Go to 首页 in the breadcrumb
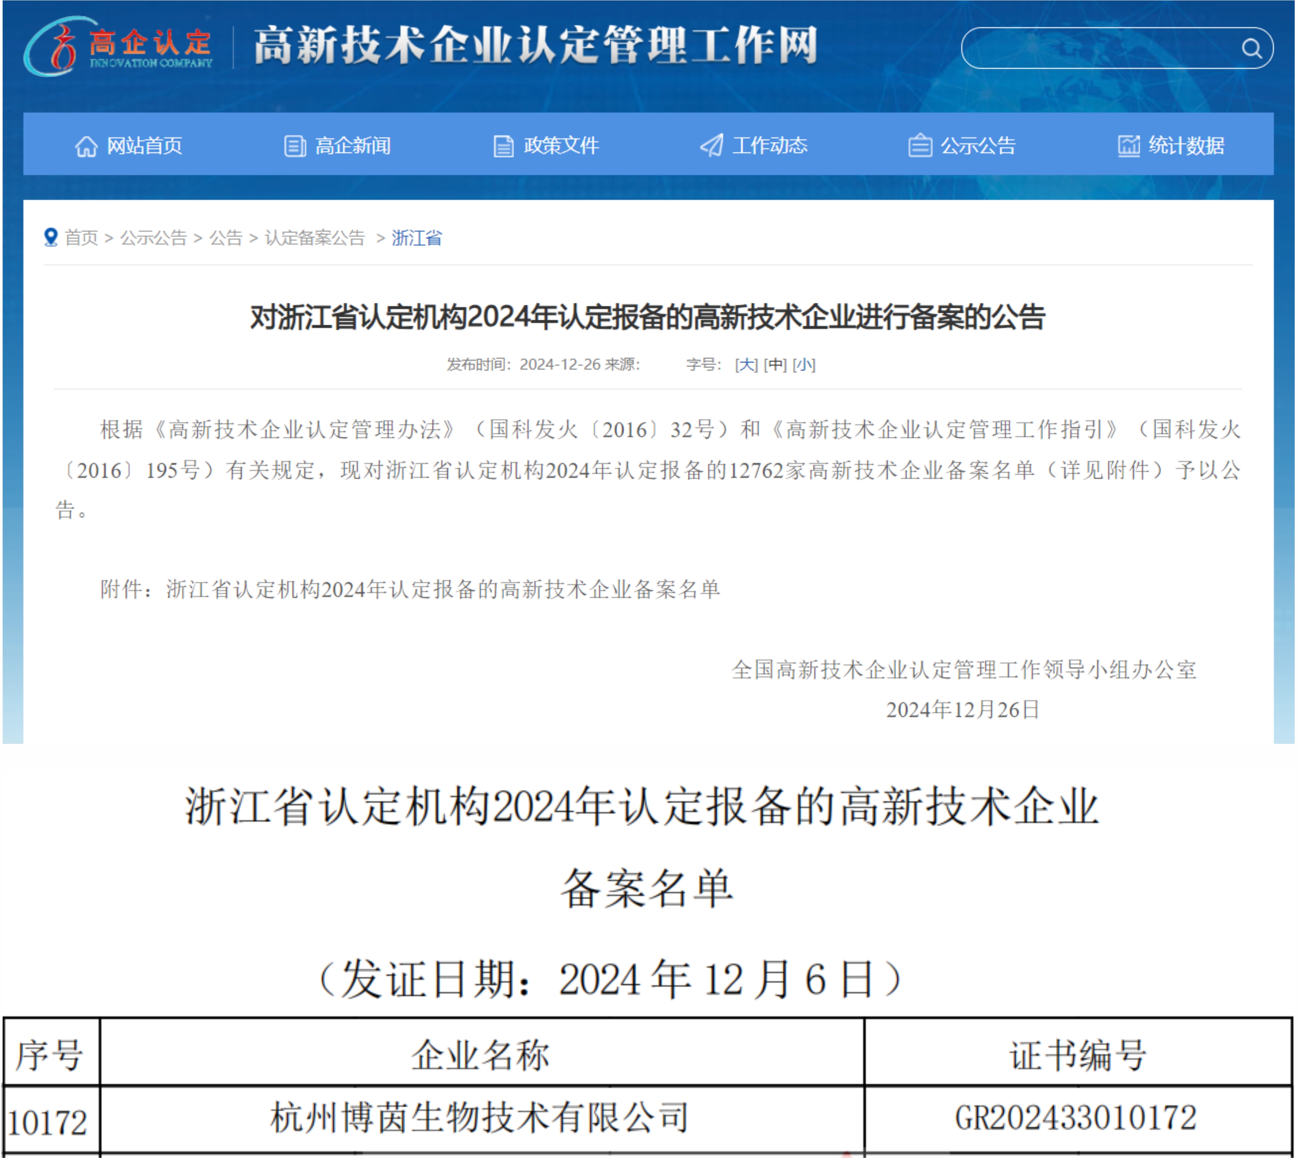Image resolution: width=1298 pixels, height=1158 pixels. tap(81, 238)
